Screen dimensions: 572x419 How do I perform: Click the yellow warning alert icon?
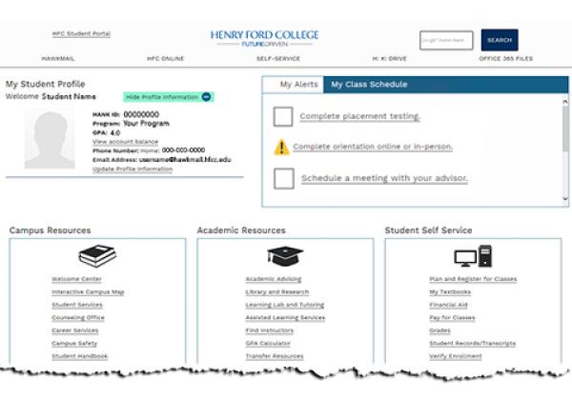tap(281, 148)
